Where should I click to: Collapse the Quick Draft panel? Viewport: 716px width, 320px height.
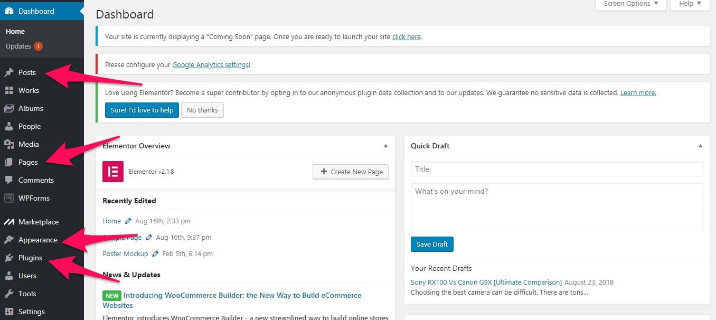[701, 146]
